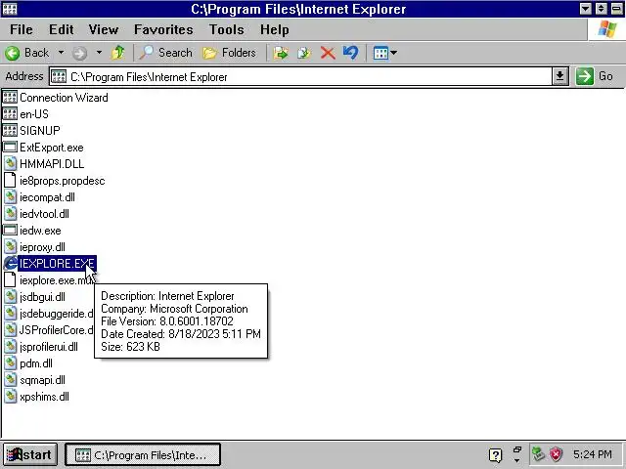This screenshot has width=626, height=469.
Task: Select the SIGNUP folder icon
Action: pos(10,130)
